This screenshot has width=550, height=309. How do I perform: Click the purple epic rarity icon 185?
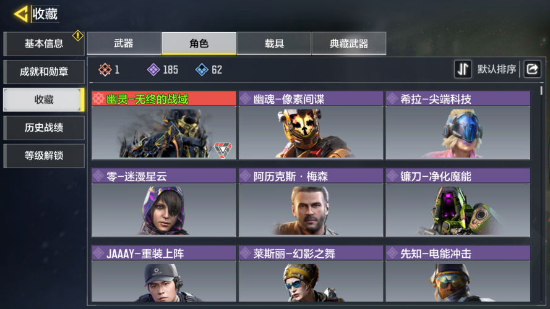[x=153, y=70]
